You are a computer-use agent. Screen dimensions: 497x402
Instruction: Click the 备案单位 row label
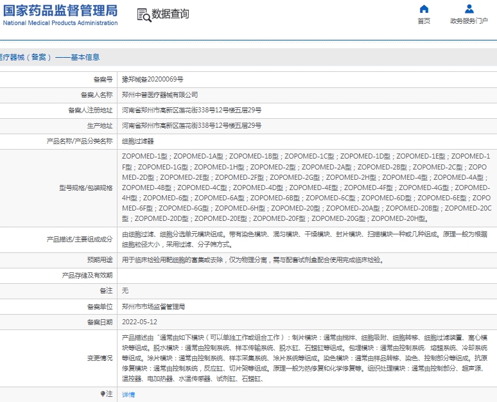pyautogui.click(x=100, y=306)
